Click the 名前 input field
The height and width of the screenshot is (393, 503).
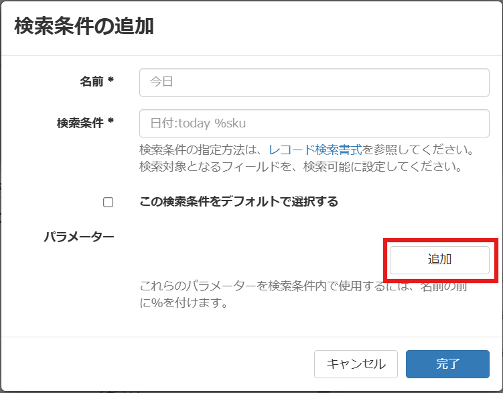click(314, 82)
